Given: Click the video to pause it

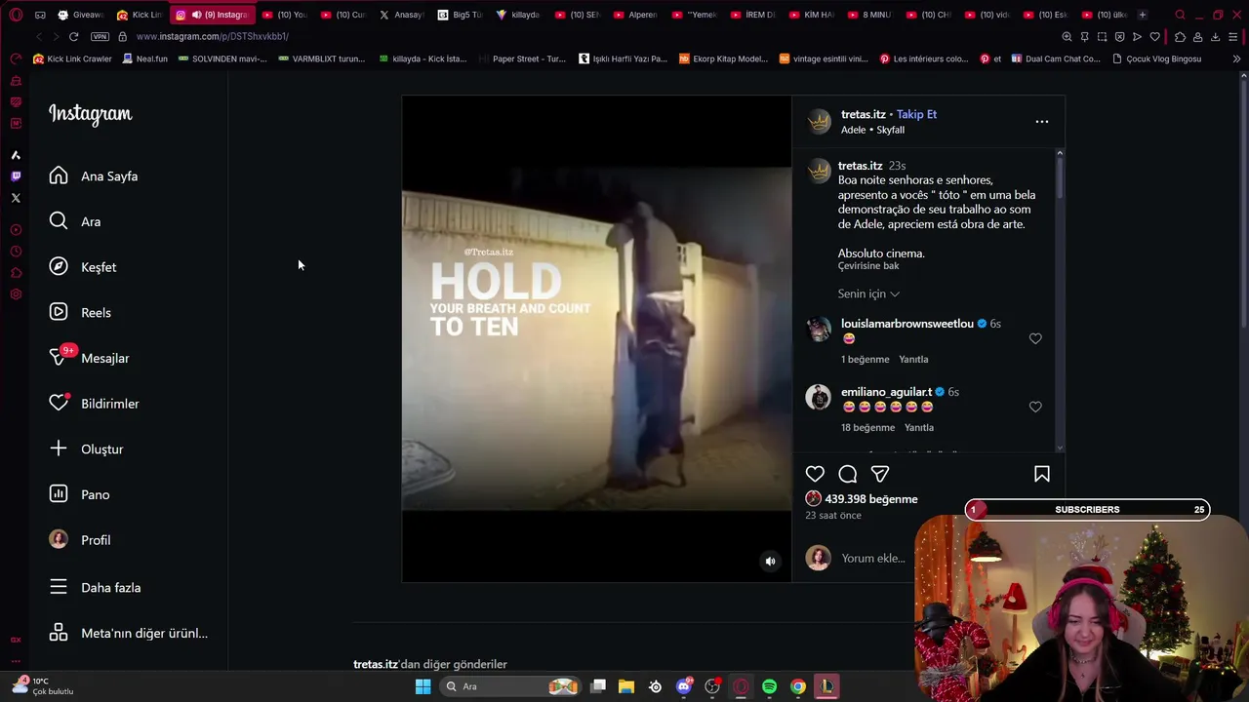Looking at the screenshot, I should pos(596,338).
